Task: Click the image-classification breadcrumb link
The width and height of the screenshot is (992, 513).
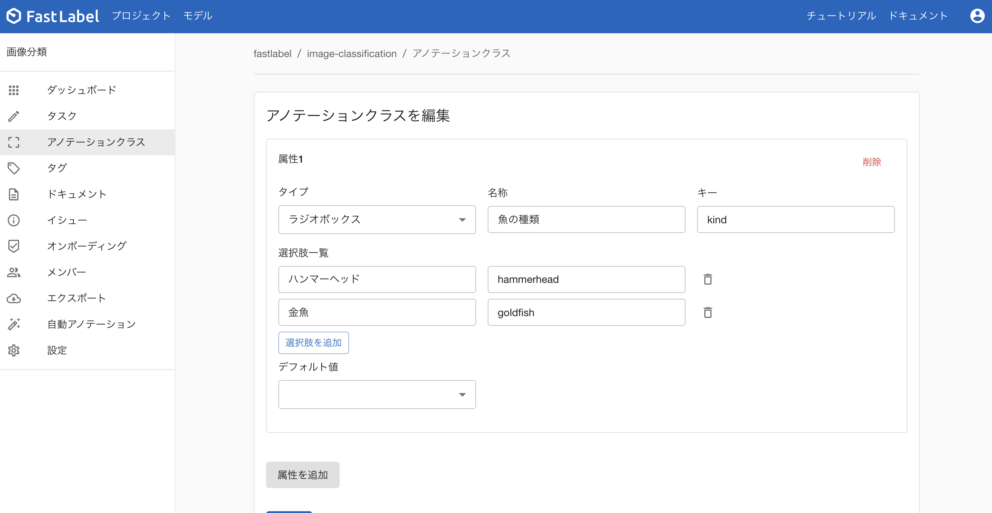Action: point(351,53)
